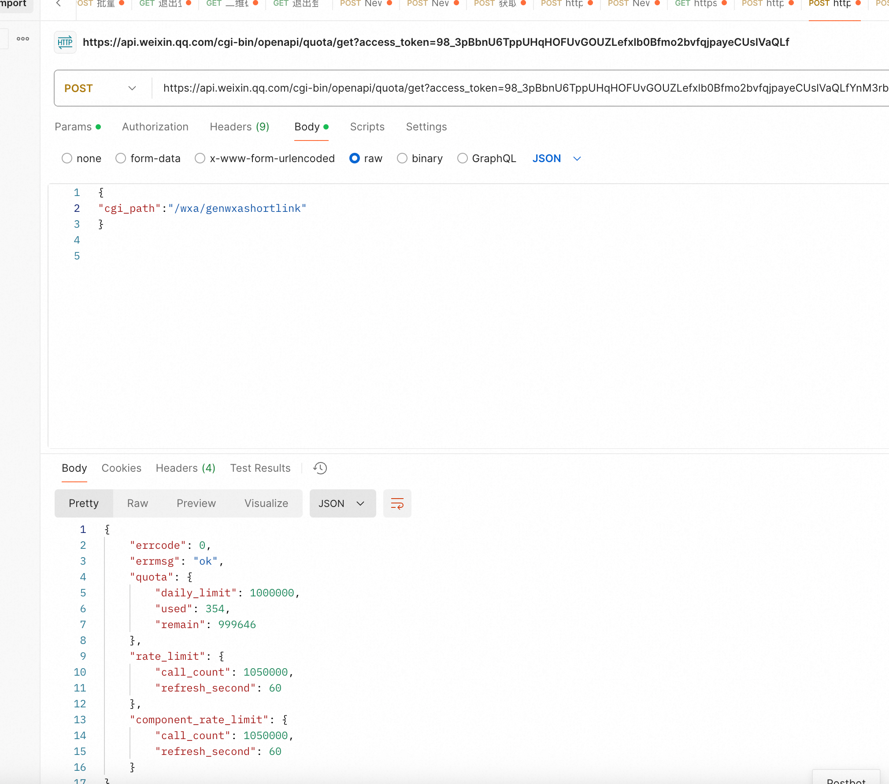Switch response view to Raw
Screen dimensions: 889x784
click(x=137, y=503)
